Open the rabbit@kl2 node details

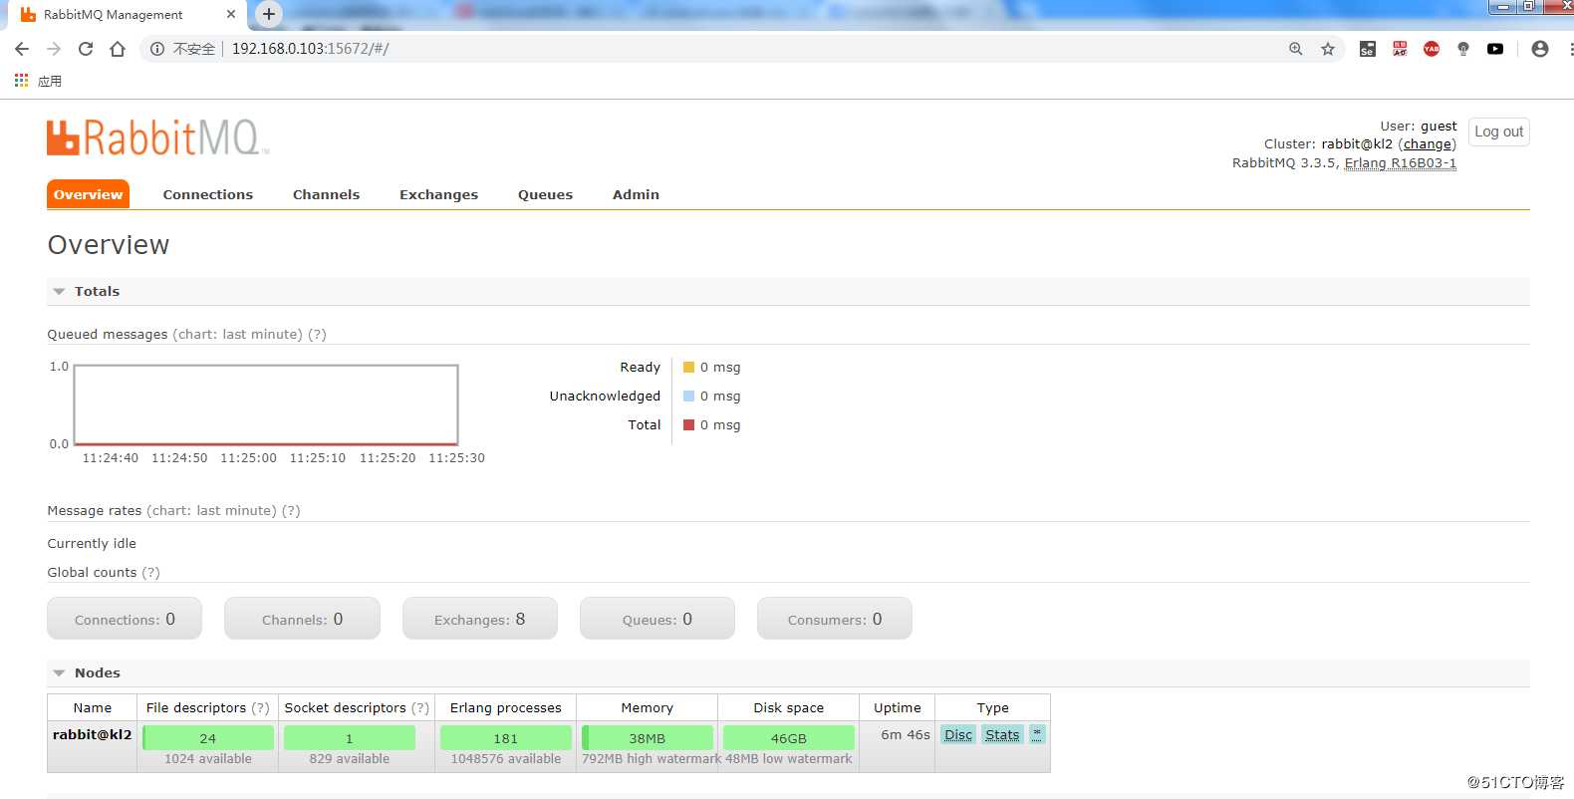(x=92, y=734)
